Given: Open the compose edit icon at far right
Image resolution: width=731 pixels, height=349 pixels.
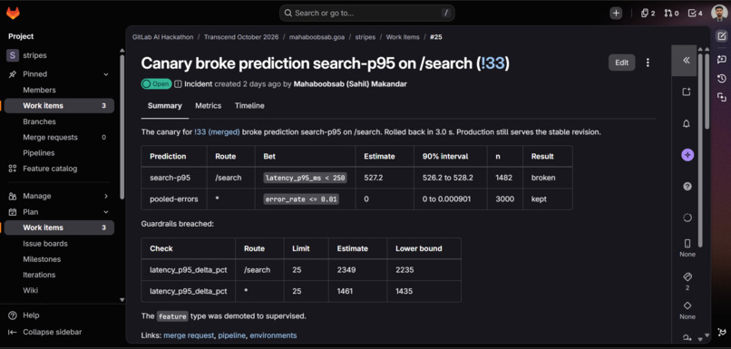Looking at the screenshot, I should pyautogui.click(x=722, y=36).
